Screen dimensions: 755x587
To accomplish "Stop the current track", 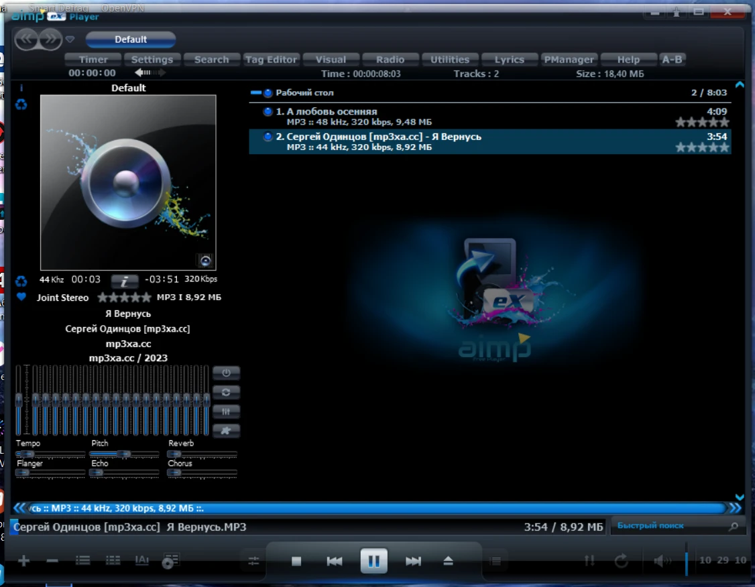I will click(x=296, y=562).
